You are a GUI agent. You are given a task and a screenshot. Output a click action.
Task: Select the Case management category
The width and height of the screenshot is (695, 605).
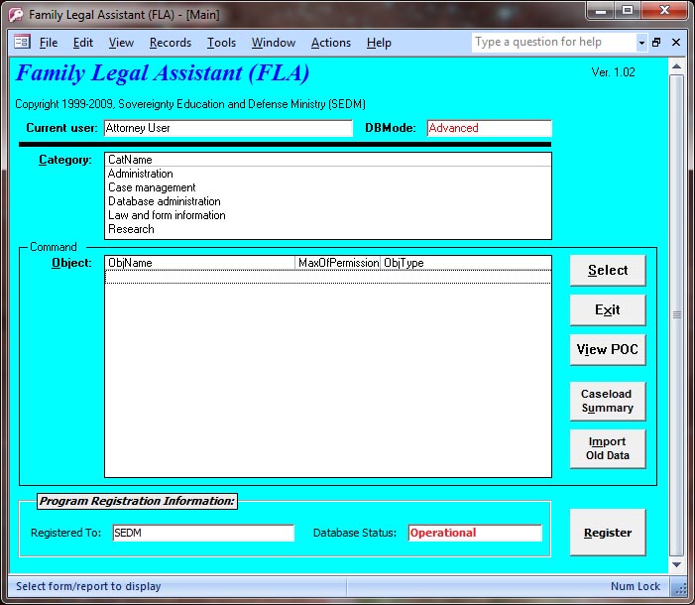click(328, 187)
